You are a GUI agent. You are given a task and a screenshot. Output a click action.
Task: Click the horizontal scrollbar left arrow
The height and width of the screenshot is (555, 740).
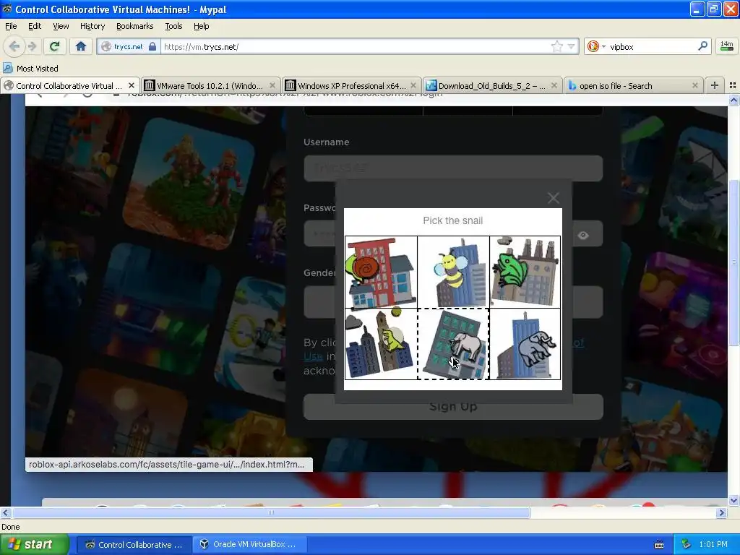tap(5, 512)
